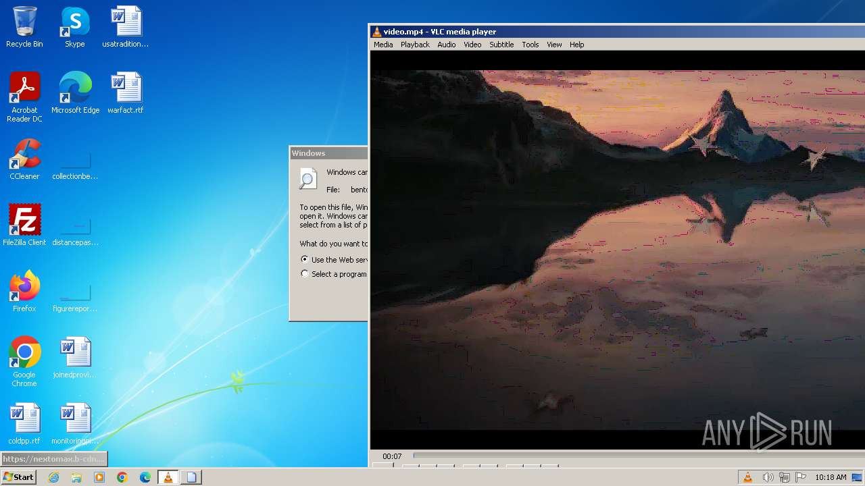The width and height of the screenshot is (865, 486).
Task: Click the VLC cone tray icon
Action: point(747,477)
